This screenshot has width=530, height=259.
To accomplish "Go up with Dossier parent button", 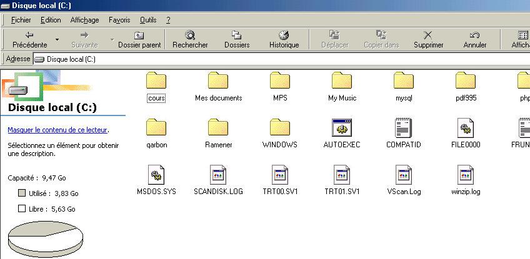I will point(139,35).
